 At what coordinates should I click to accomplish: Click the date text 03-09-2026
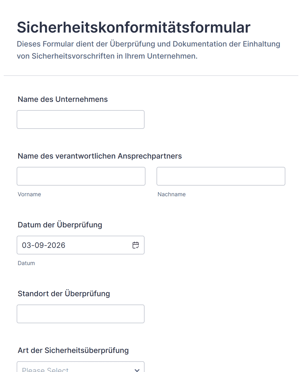(x=44, y=245)
